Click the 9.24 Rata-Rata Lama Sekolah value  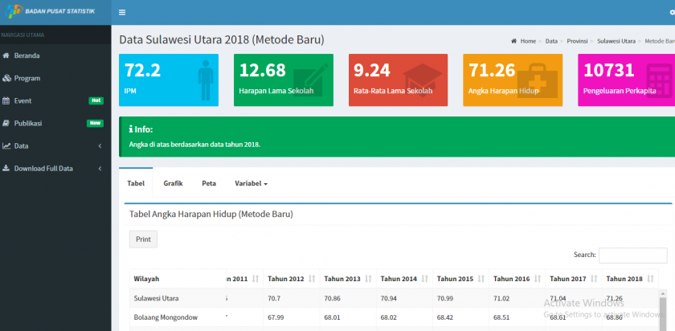[x=372, y=70]
